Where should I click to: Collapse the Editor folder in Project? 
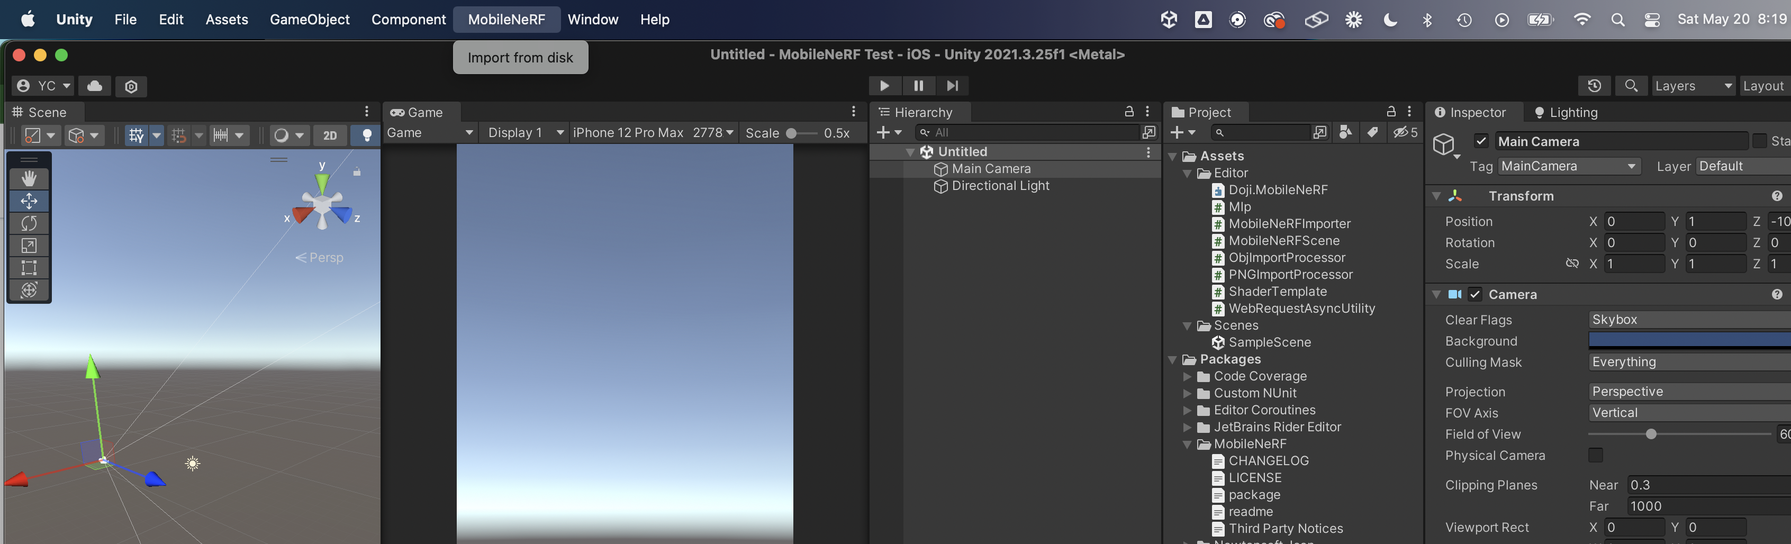[x=1187, y=173]
